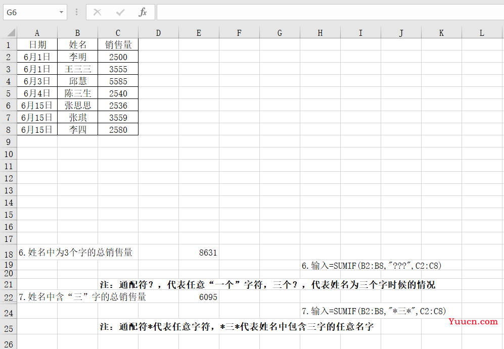Click the result cell 8631

199,253
